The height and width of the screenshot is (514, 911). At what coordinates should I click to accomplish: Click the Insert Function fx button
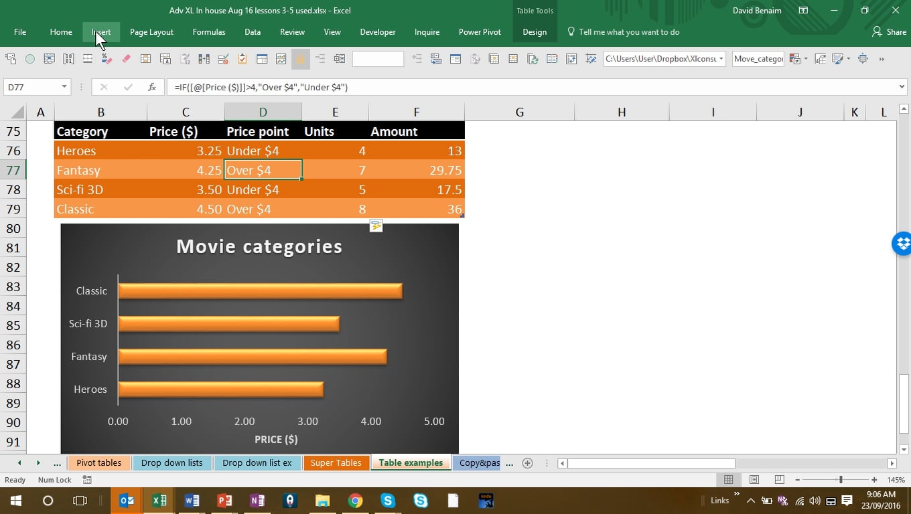pyautogui.click(x=152, y=87)
